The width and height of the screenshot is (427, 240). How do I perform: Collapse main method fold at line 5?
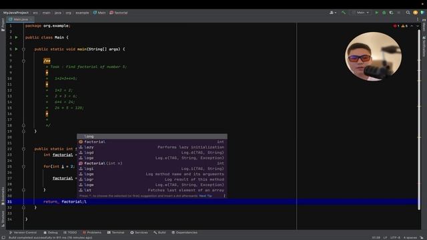pos(24,49)
